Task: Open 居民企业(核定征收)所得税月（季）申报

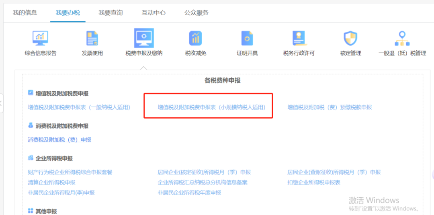Action: pyautogui.click(x=204, y=172)
